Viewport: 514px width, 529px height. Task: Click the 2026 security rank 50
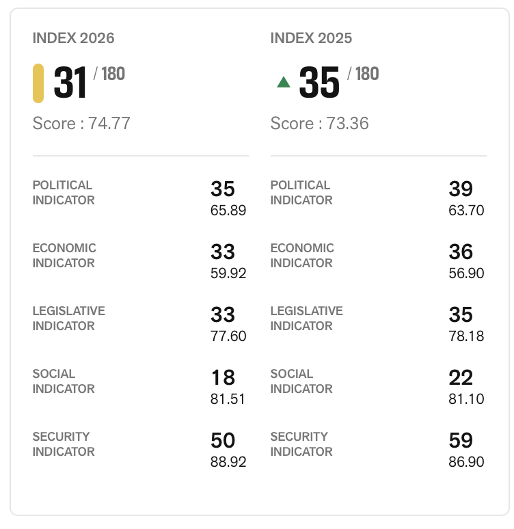coord(223,441)
